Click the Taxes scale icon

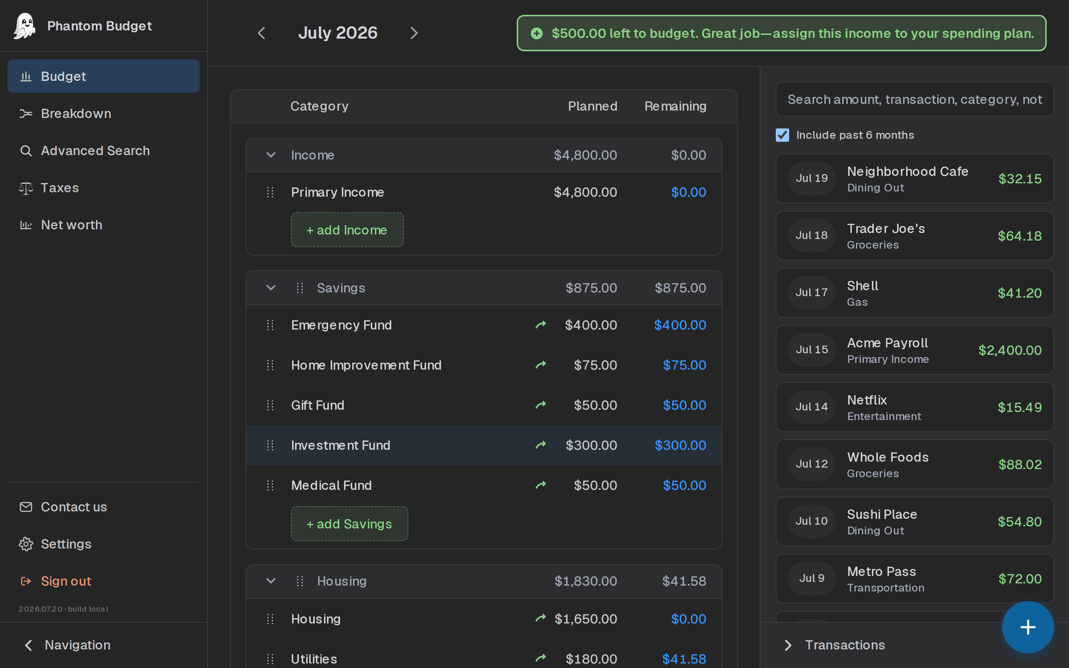[26, 188]
